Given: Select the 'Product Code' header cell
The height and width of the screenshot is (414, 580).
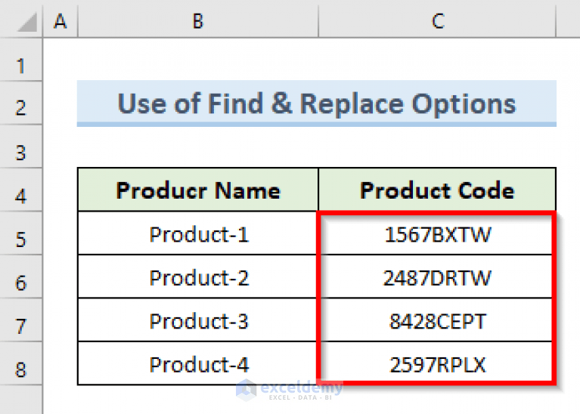Looking at the screenshot, I should (437, 190).
